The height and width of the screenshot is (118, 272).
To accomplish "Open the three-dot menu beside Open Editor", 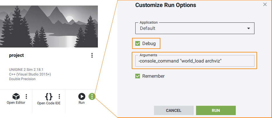I will coord(26,96).
